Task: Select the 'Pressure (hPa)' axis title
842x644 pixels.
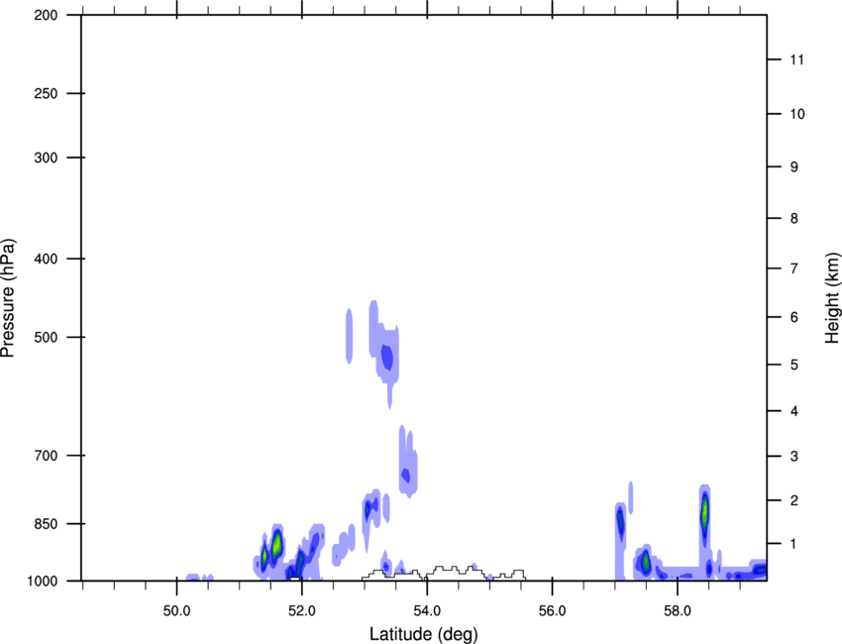Action: point(8,297)
